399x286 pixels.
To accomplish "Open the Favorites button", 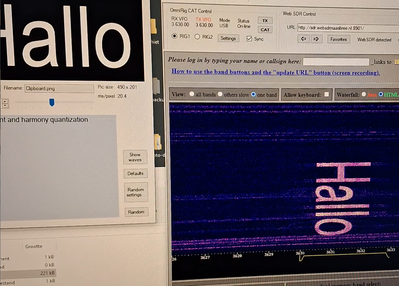I will click(339, 39).
